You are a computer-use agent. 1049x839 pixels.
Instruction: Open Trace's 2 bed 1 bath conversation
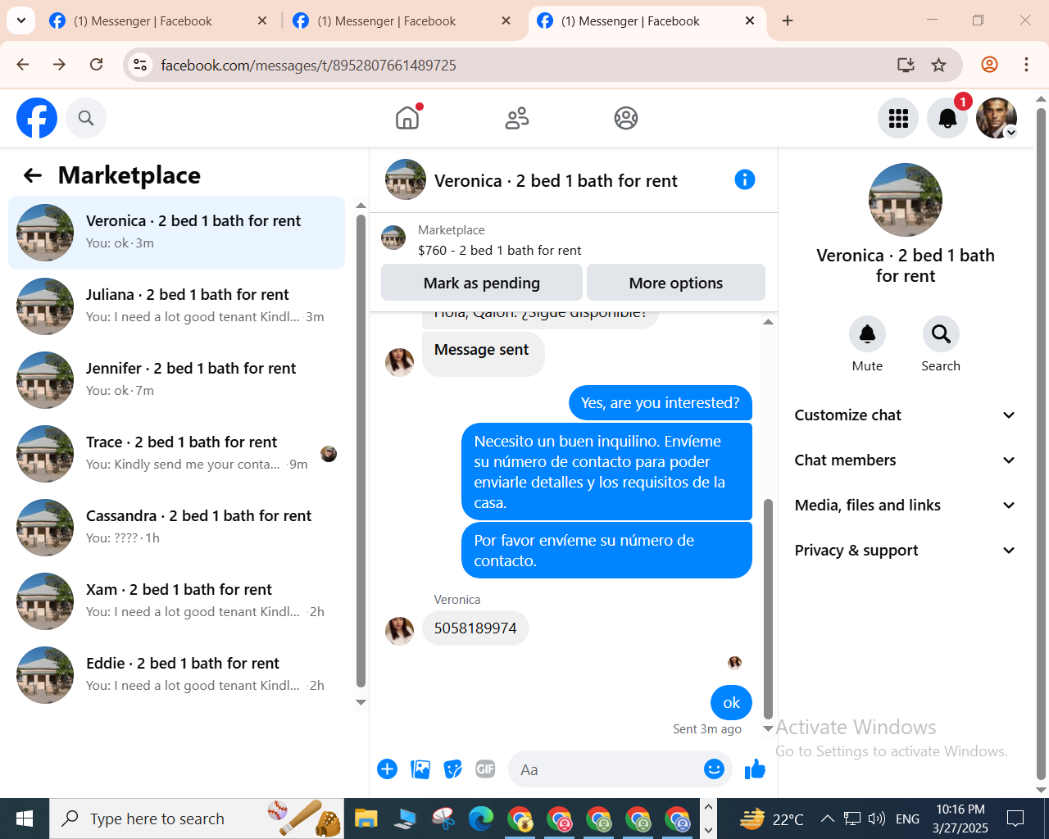click(176, 453)
